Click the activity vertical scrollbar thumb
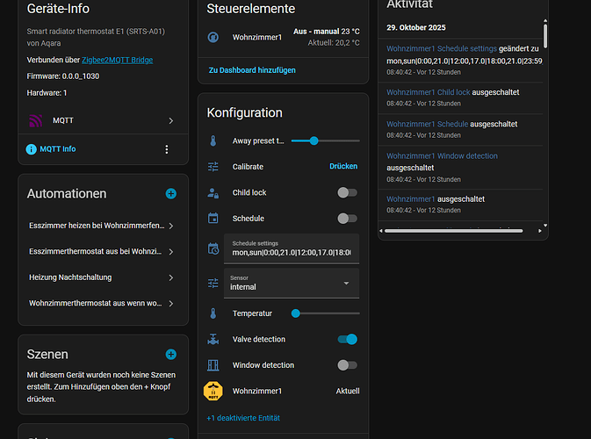Viewport: 591px width, 439px height. pos(545,36)
